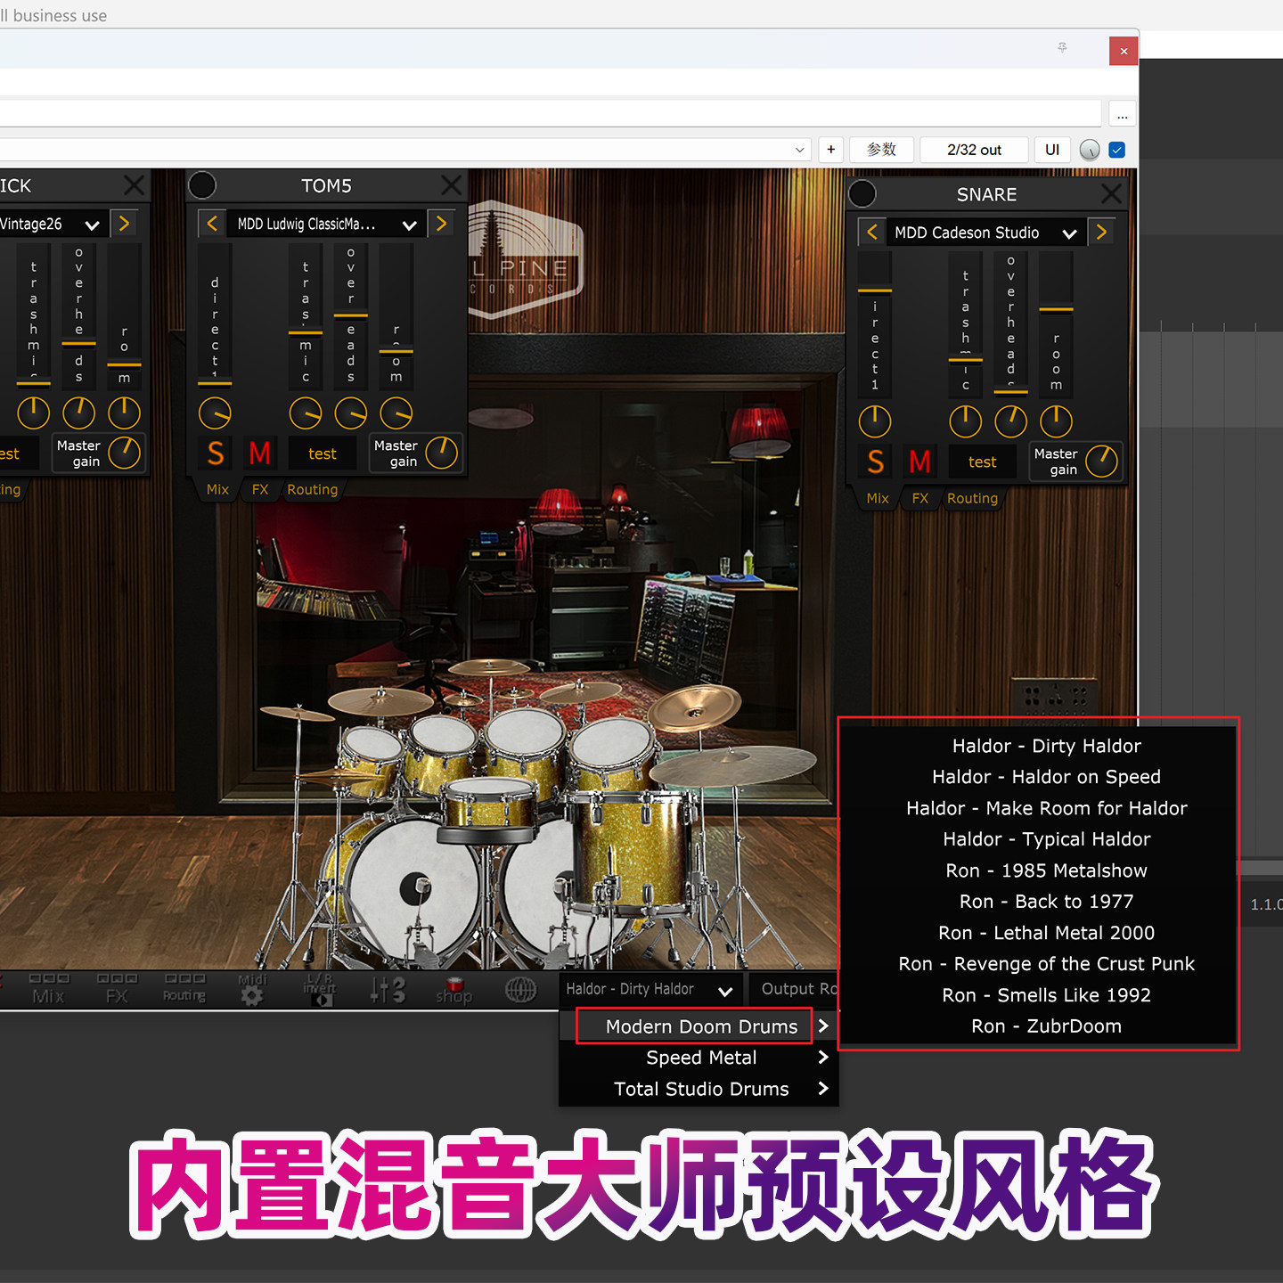Click the SNARE trash mic knob
1283x1283 pixels.
[x=966, y=421]
